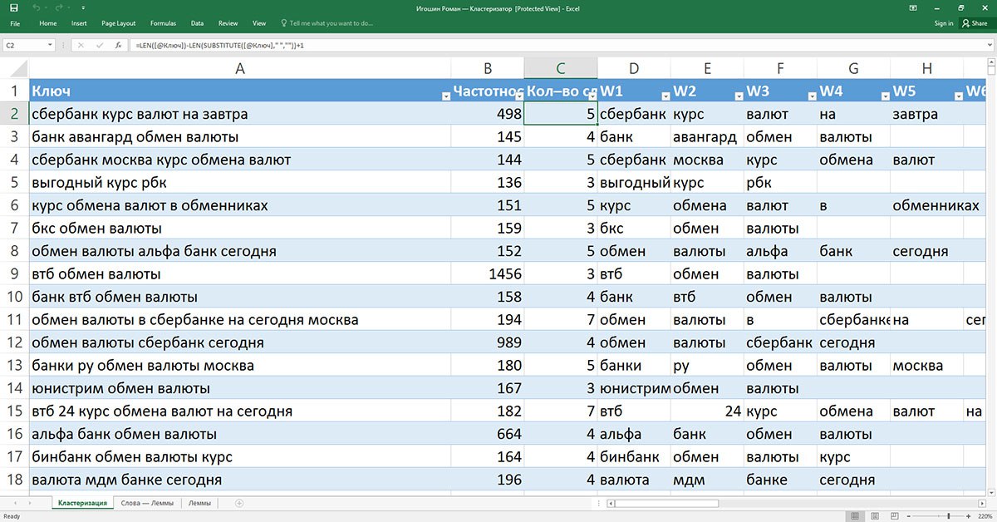Open the filter dropdown for Частотность column
997x522 pixels.
pos(518,96)
